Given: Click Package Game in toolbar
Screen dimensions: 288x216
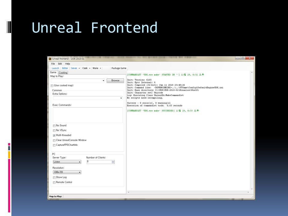Looking at the screenshot, I should 119,68.
